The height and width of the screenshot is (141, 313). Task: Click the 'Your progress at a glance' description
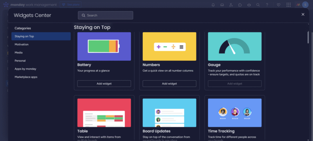[x=94, y=70]
